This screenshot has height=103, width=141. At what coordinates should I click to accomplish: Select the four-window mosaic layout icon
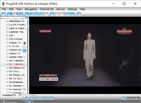[37, 14]
